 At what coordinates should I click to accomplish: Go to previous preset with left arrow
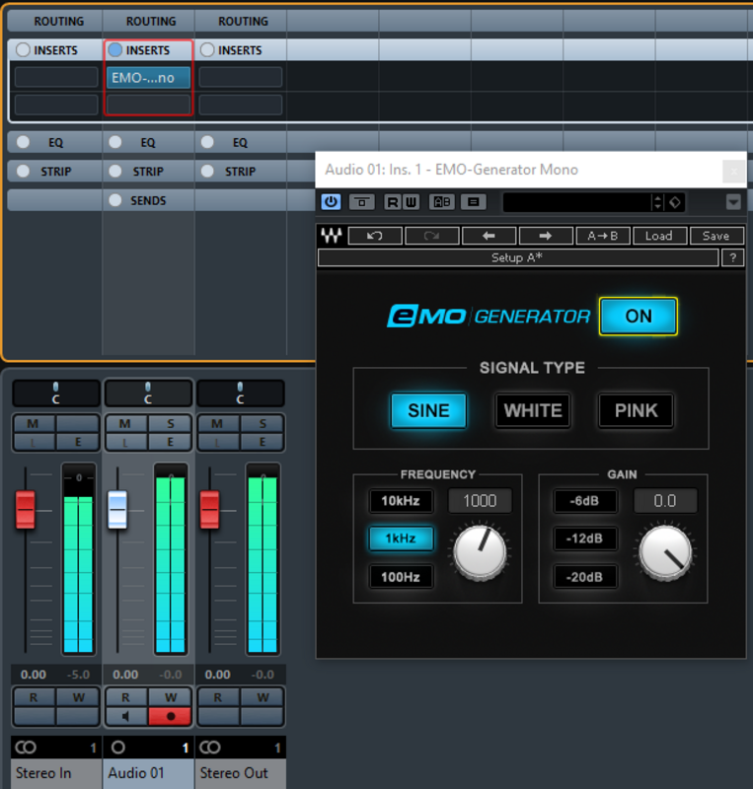point(489,236)
